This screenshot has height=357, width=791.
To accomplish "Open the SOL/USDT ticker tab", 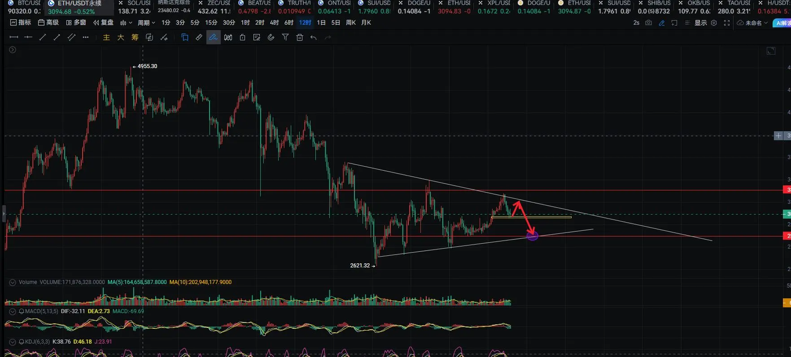I will [134, 7].
